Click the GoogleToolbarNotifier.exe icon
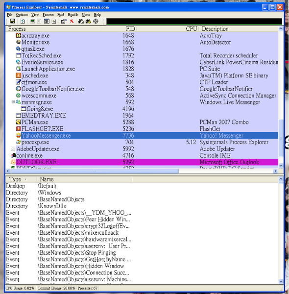This screenshot has height=294, width=289. point(18,89)
